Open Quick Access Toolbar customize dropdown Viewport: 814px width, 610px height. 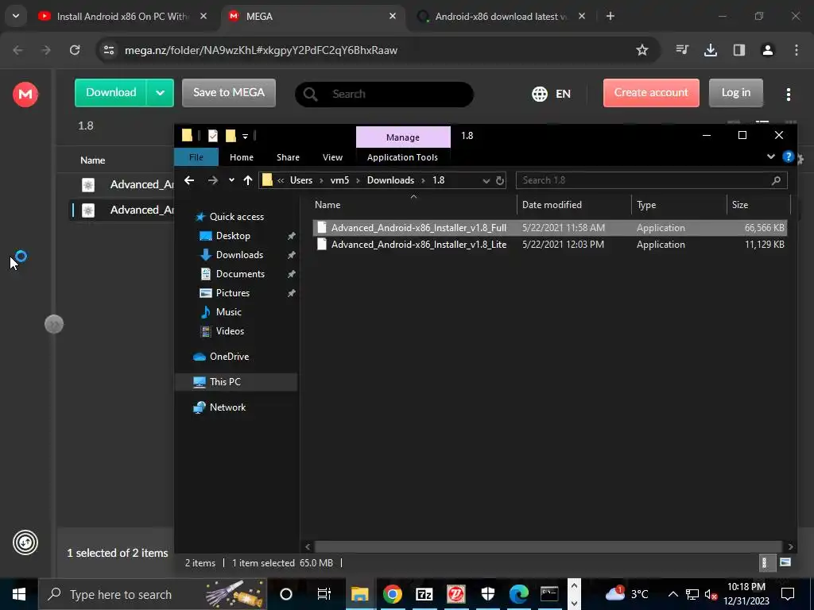pos(245,137)
